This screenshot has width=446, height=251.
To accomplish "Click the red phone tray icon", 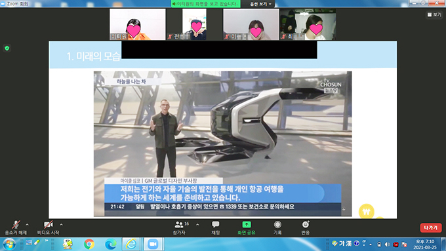I will [395, 244].
